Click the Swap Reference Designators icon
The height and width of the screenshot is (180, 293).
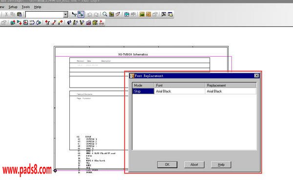coord(32,22)
